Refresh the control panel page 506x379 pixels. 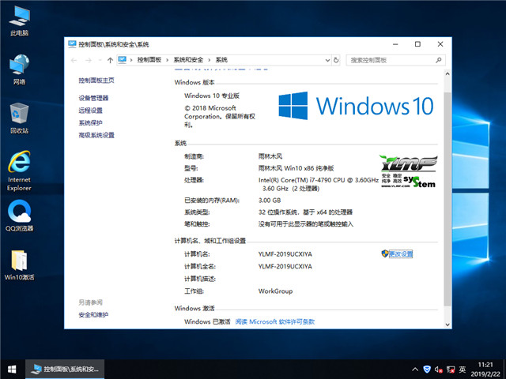(x=336, y=60)
